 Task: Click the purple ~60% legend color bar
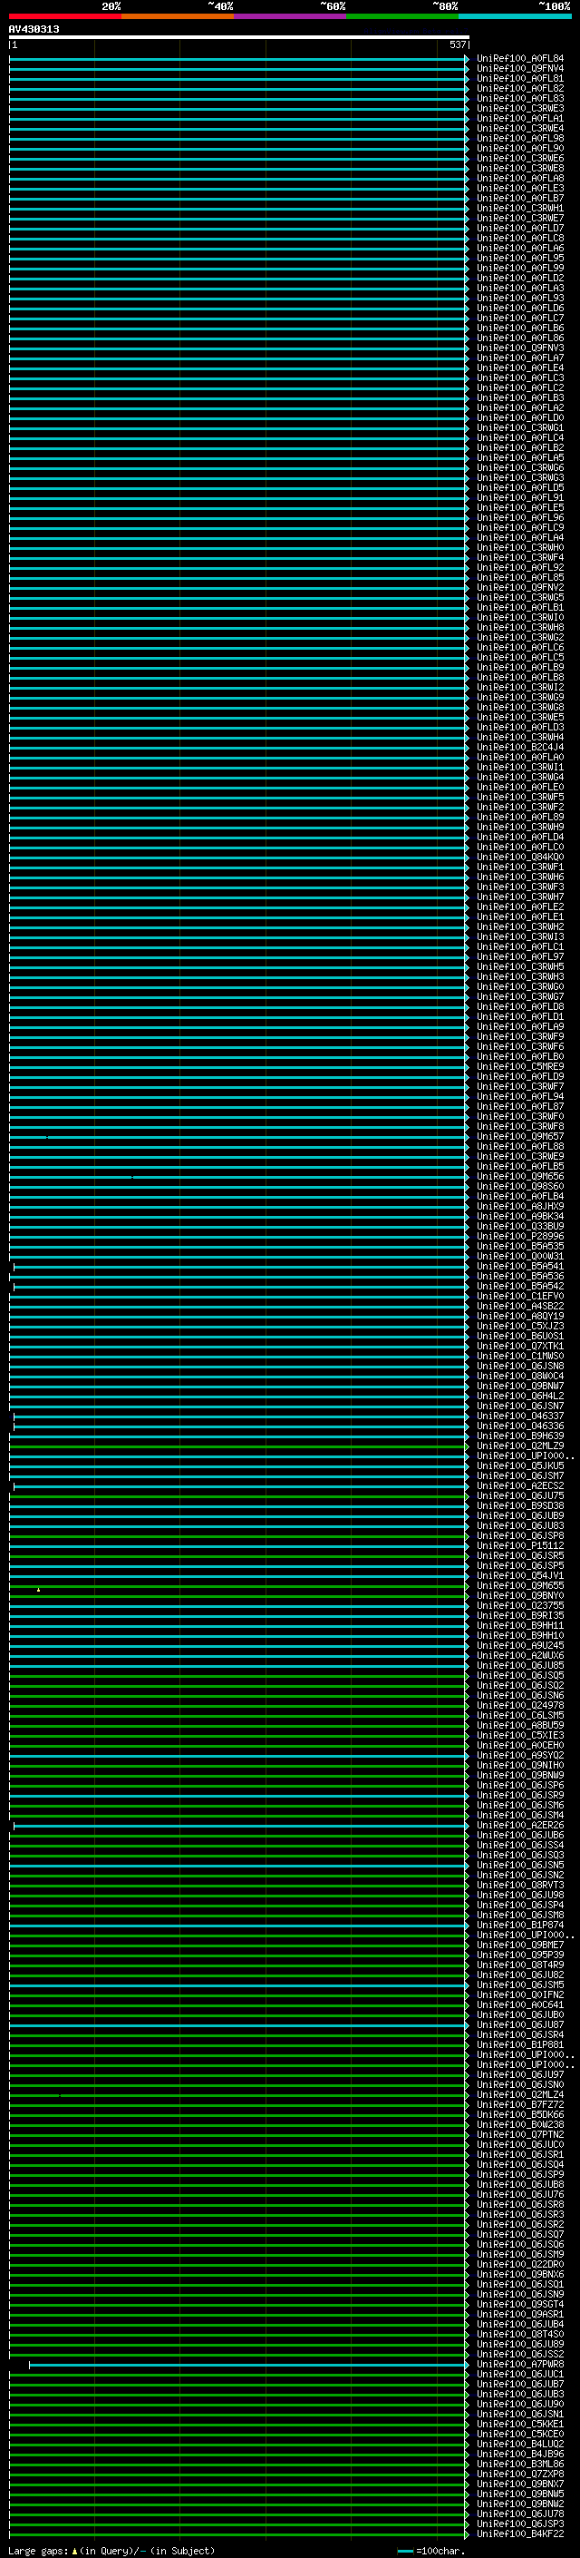click(289, 16)
